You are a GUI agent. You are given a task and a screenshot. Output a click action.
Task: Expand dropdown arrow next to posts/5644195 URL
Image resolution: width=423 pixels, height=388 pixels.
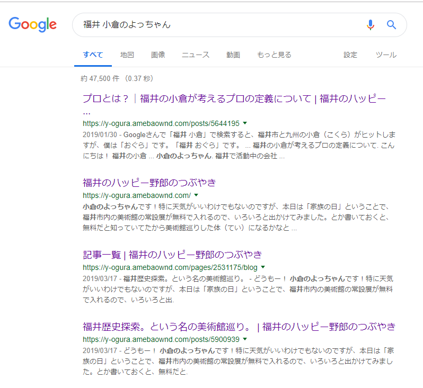pos(245,123)
